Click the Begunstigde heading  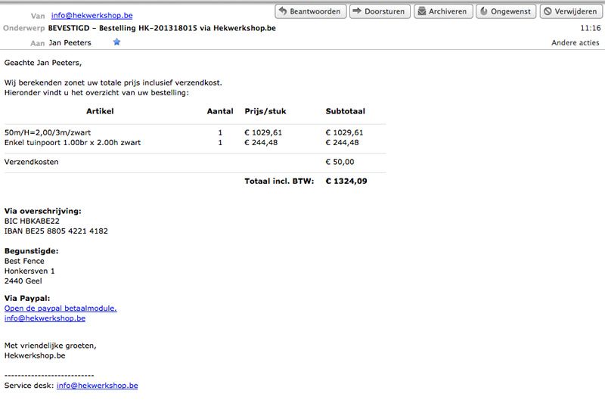click(31, 251)
